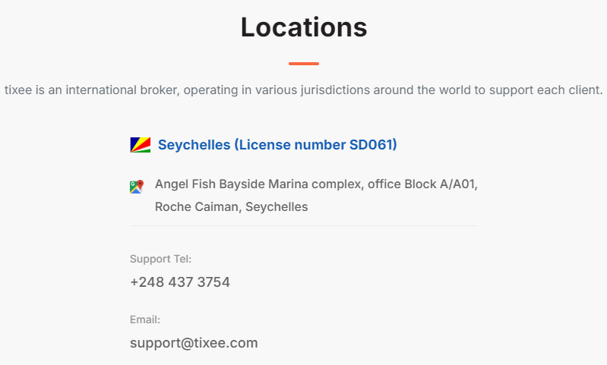This screenshot has width=607, height=365.
Task: Click the office Block A/A01 text
Action: tap(421, 184)
